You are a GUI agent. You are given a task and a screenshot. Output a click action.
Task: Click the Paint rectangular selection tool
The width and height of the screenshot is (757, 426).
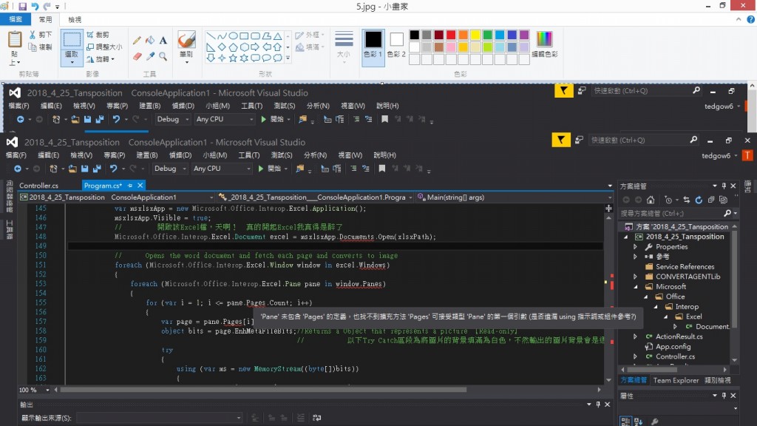click(72, 41)
